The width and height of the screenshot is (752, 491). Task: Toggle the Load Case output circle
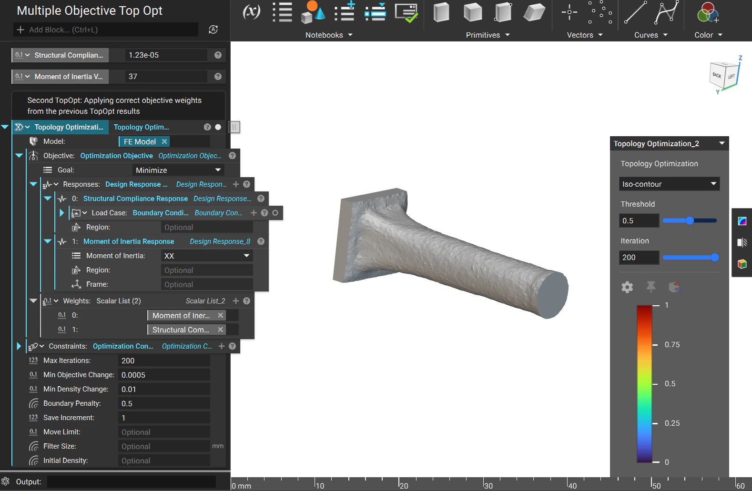pos(275,213)
